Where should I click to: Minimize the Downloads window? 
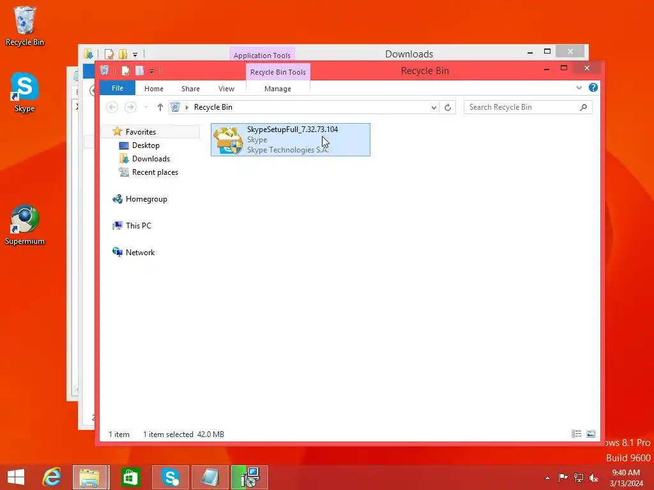click(x=529, y=52)
